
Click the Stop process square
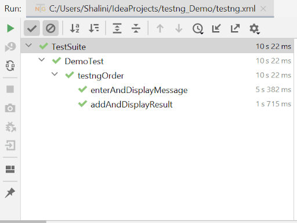(10, 89)
